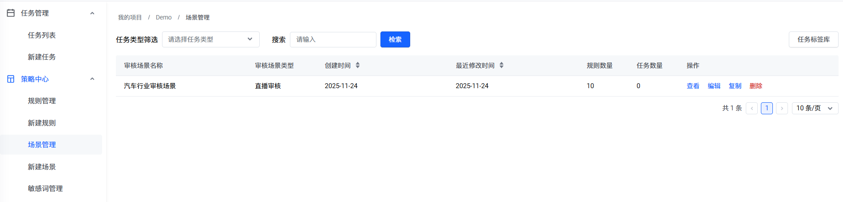Screen dimensions: 843x202
Task: Open 敏感词管理 in the sidebar
Action: (x=45, y=188)
